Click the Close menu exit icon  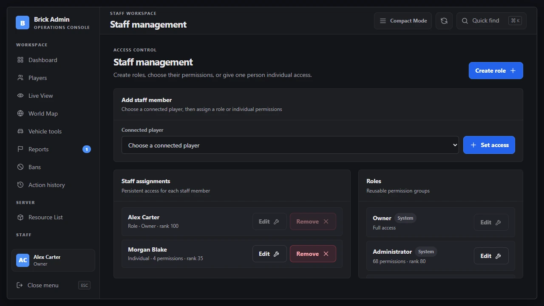pos(20,285)
